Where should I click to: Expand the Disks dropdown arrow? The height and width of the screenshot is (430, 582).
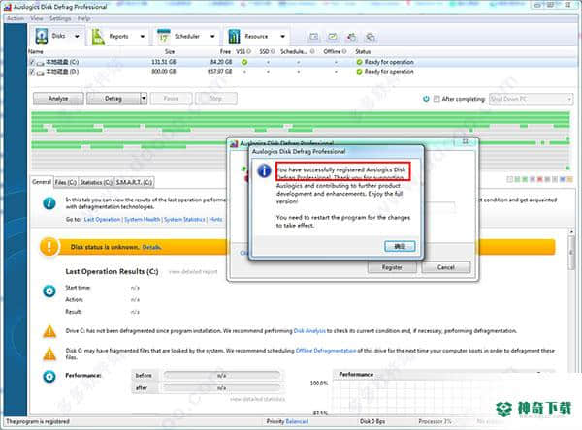77,37
